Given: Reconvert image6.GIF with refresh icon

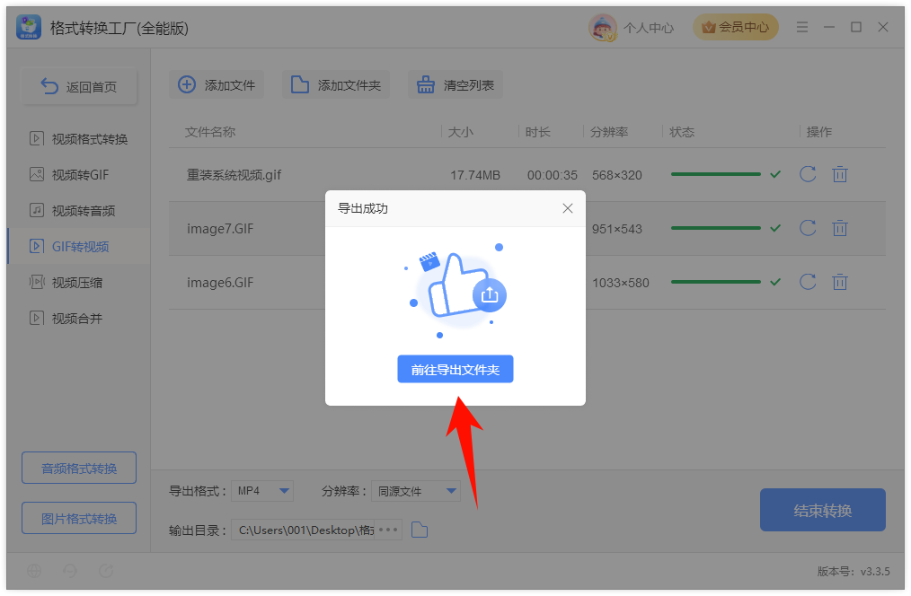Looking at the screenshot, I should click(x=808, y=282).
